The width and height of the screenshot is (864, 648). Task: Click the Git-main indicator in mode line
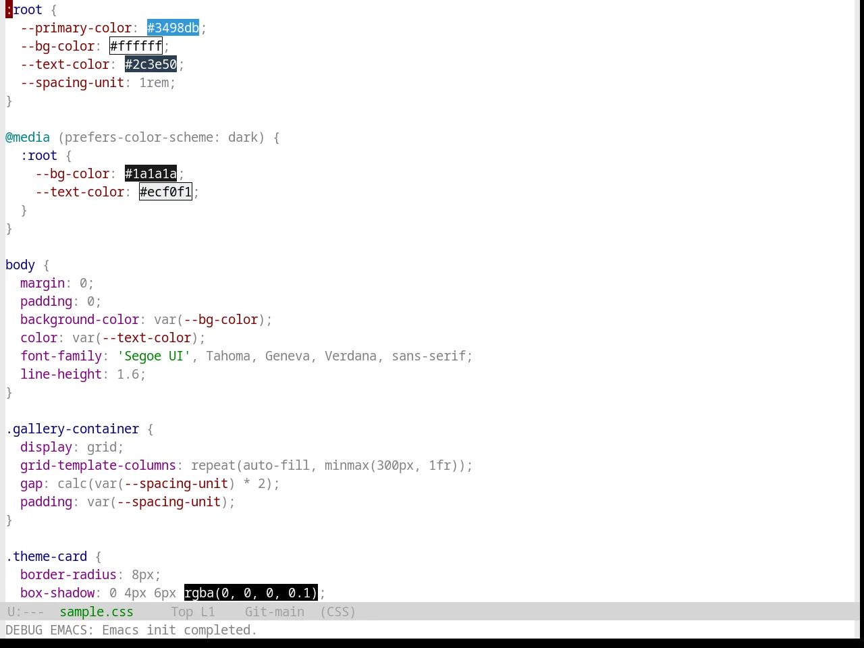coord(275,612)
